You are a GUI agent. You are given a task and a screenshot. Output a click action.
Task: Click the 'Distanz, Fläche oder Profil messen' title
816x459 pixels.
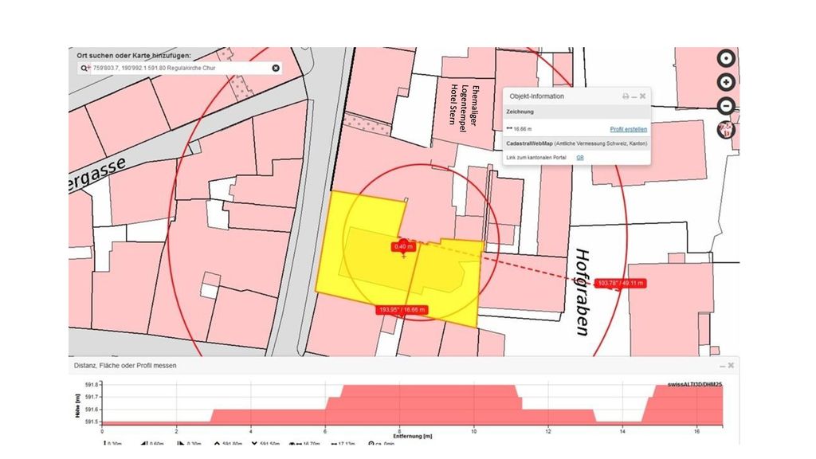tap(125, 366)
